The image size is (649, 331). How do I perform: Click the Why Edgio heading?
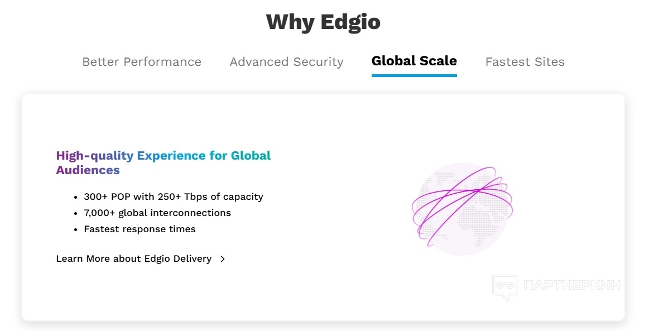[x=324, y=22]
